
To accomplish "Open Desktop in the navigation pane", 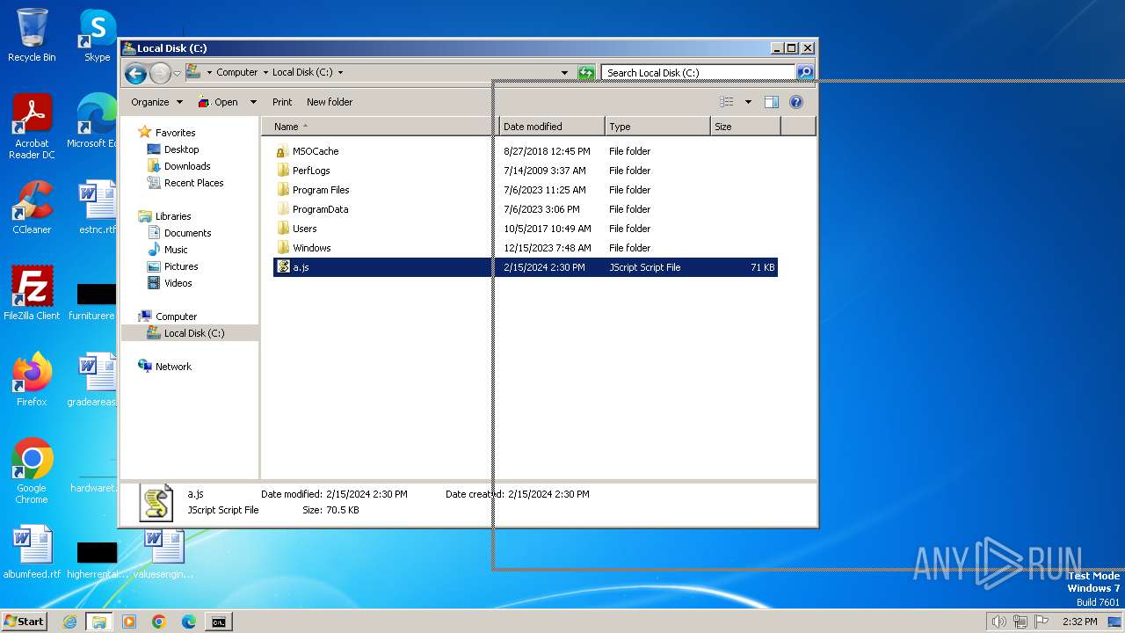I will pyautogui.click(x=181, y=149).
